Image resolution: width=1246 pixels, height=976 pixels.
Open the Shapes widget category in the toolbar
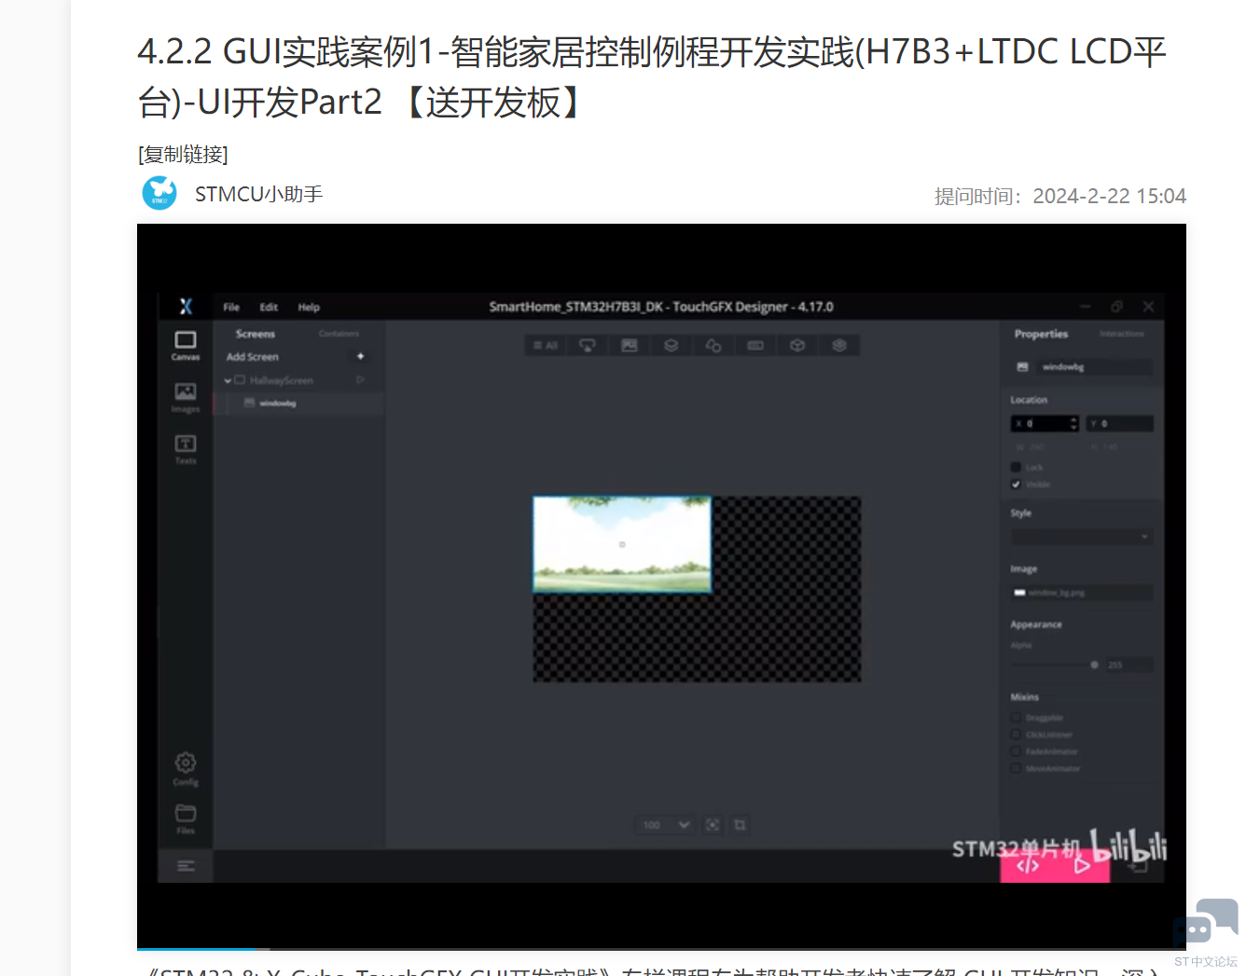coord(713,345)
